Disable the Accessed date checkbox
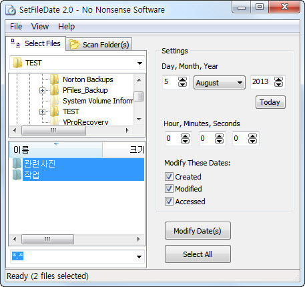 (x=169, y=202)
